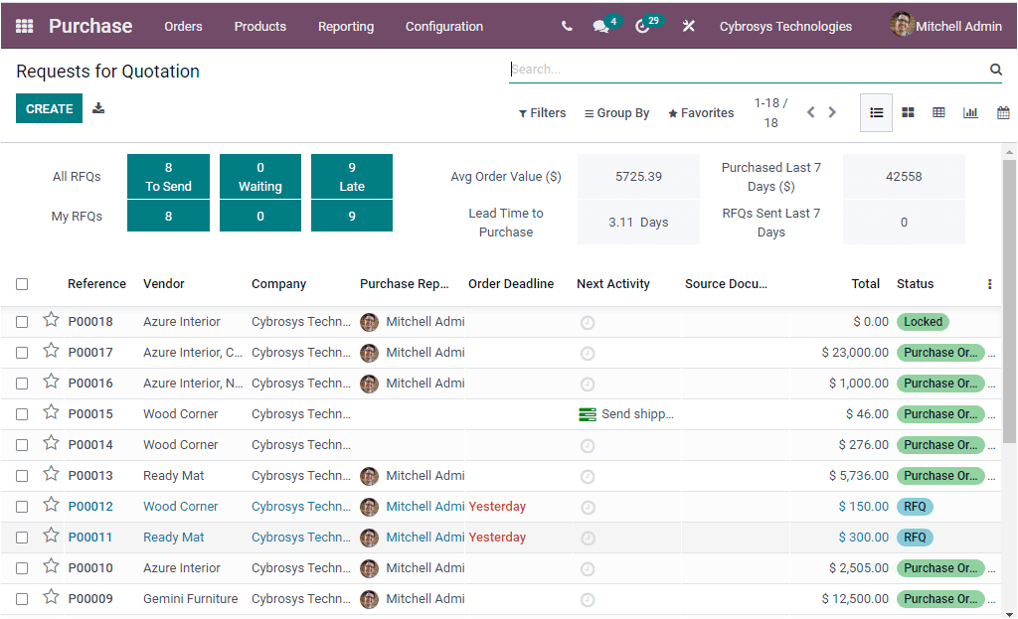Screen dimensions: 1018x619
Task: Expand the Group By options
Action: click(616, 112)
